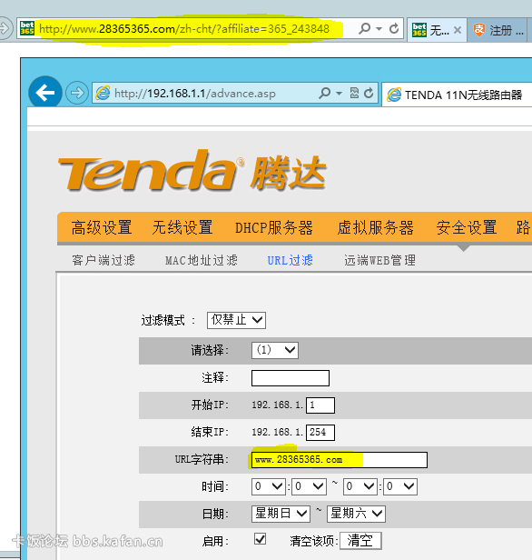Select the MAC地址过滤 sub-tab

point(202,260)
